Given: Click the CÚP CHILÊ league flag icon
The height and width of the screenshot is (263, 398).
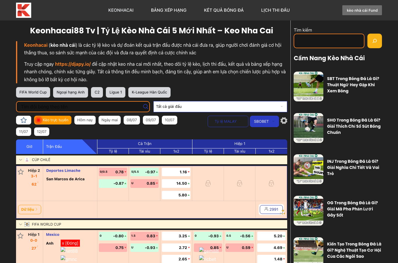Looking at the screenshot, I should 27,160.
